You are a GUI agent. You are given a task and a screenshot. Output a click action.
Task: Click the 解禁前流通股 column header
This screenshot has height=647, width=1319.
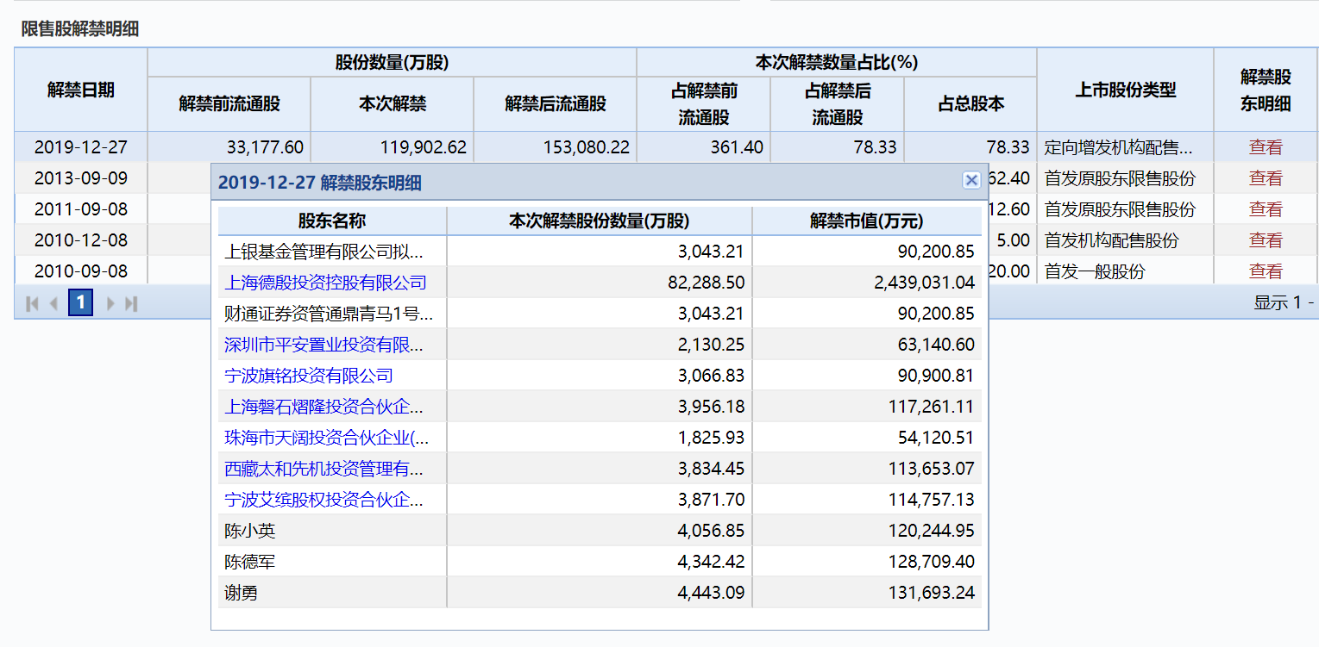pos(229,104)
